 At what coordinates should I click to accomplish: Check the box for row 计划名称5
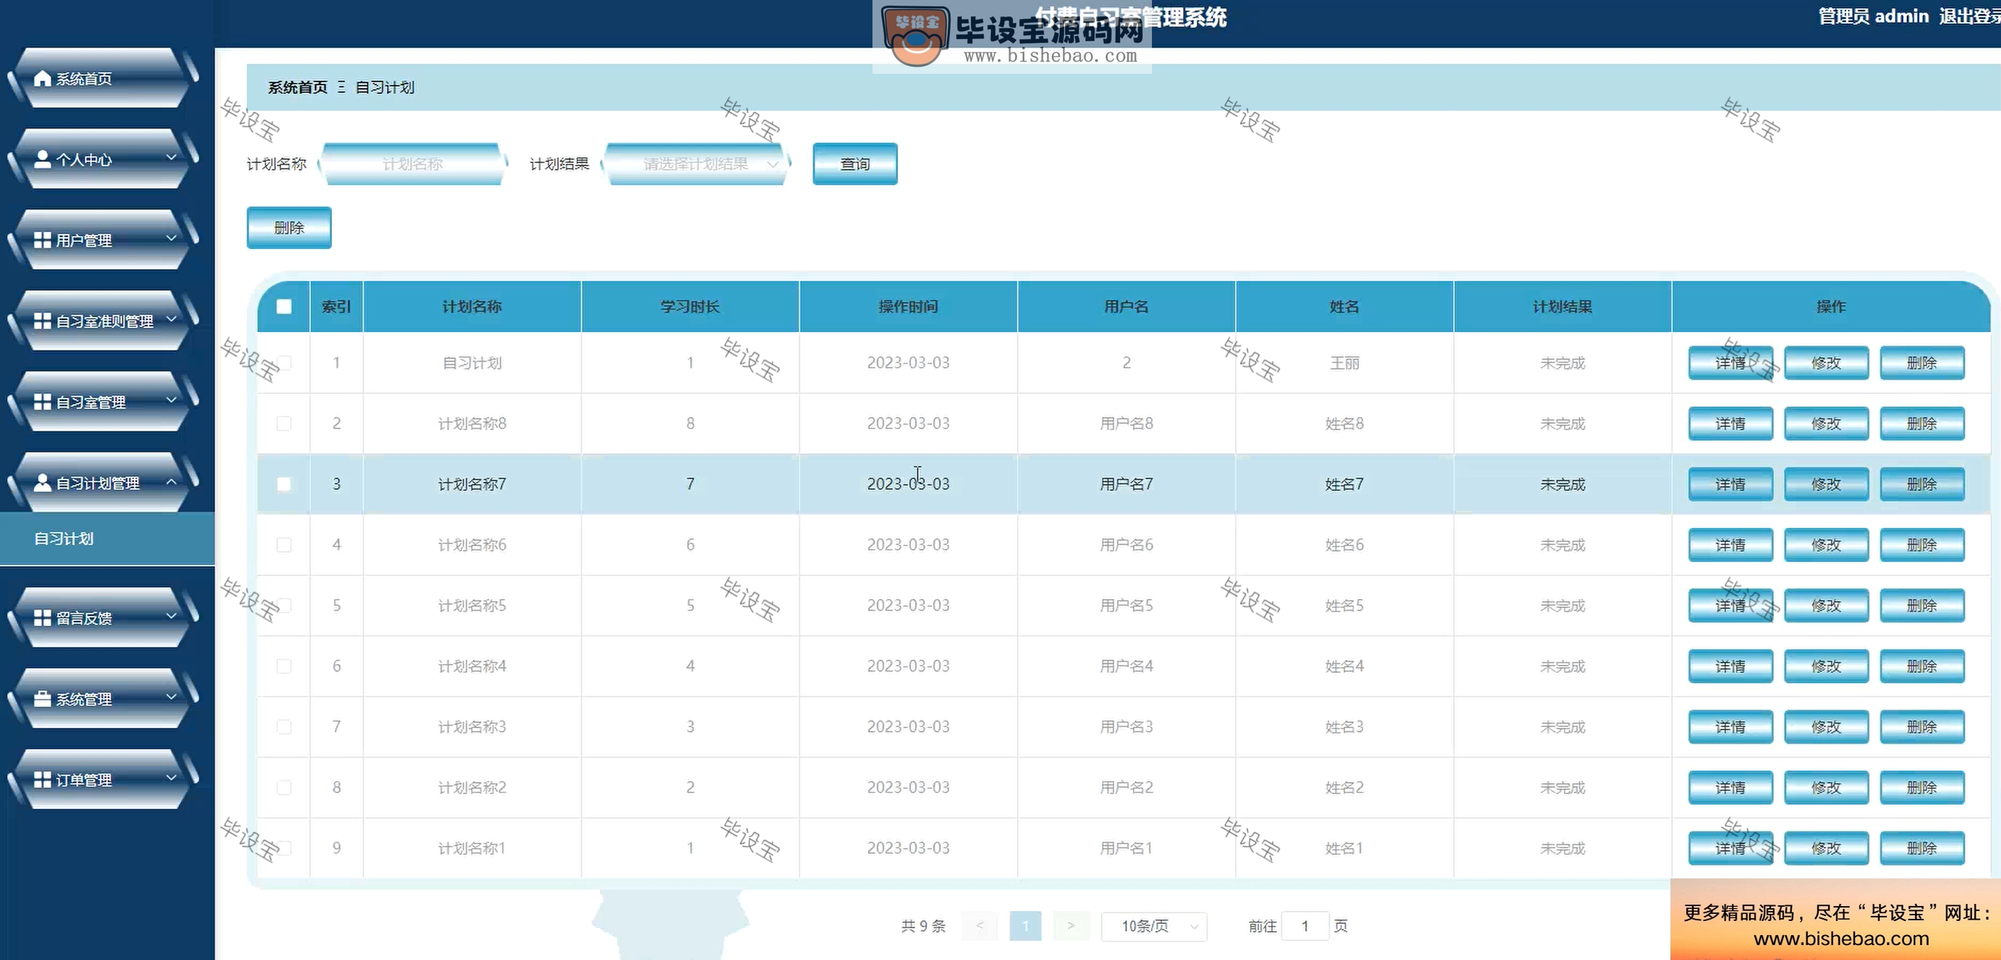[x=284, y=605]
